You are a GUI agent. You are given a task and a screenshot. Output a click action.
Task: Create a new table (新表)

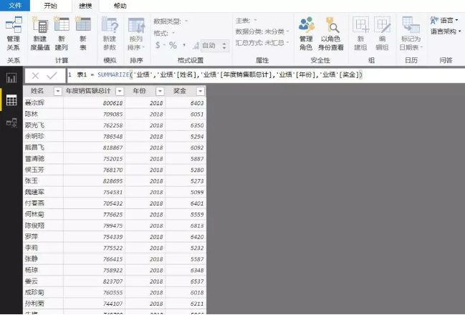click(83, 34)
